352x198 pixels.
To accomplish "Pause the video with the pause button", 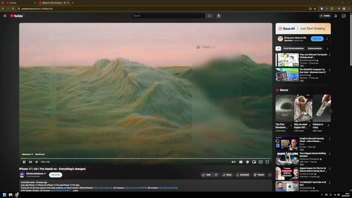I will [x=24, y=162].
